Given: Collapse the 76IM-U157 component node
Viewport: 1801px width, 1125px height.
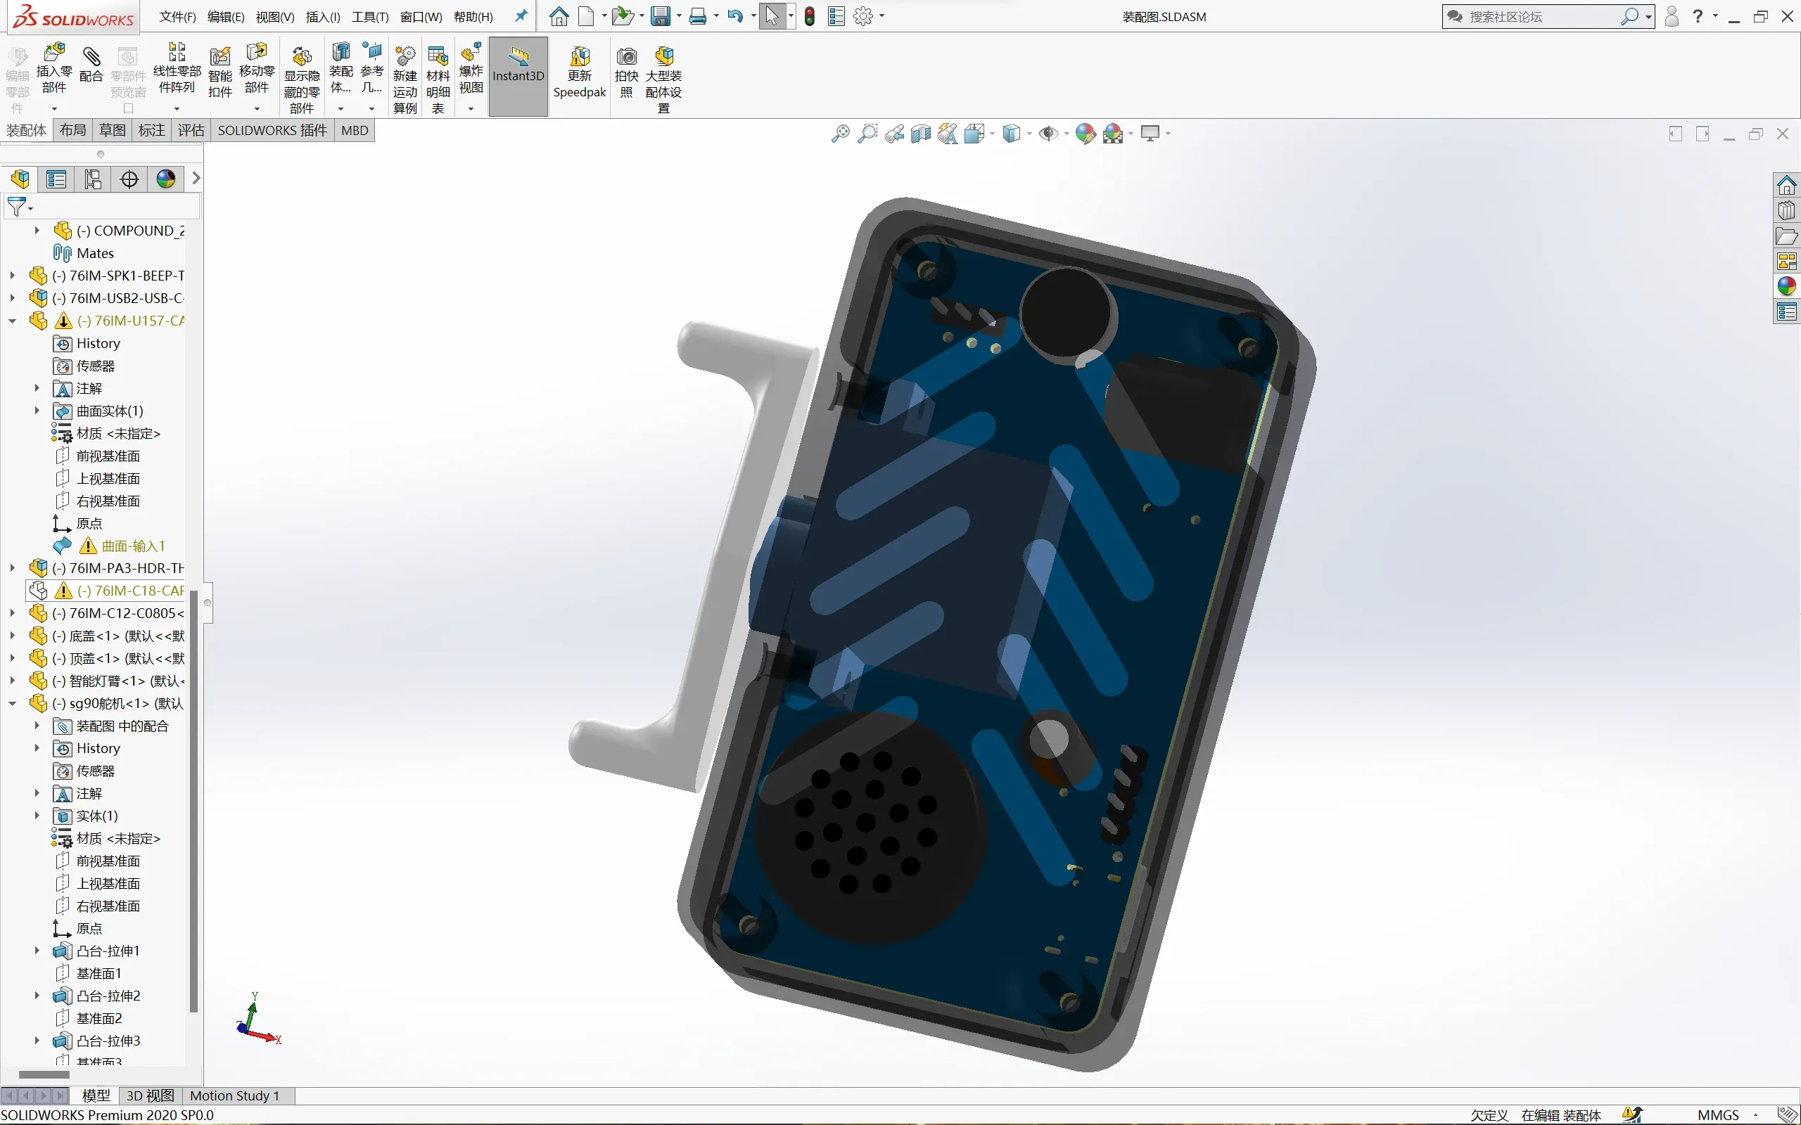Looking at the screenshot, I should pyautogui.click(x=13, y=321).
